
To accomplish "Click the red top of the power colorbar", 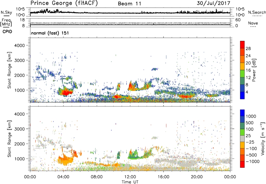I will click(242, 45).
